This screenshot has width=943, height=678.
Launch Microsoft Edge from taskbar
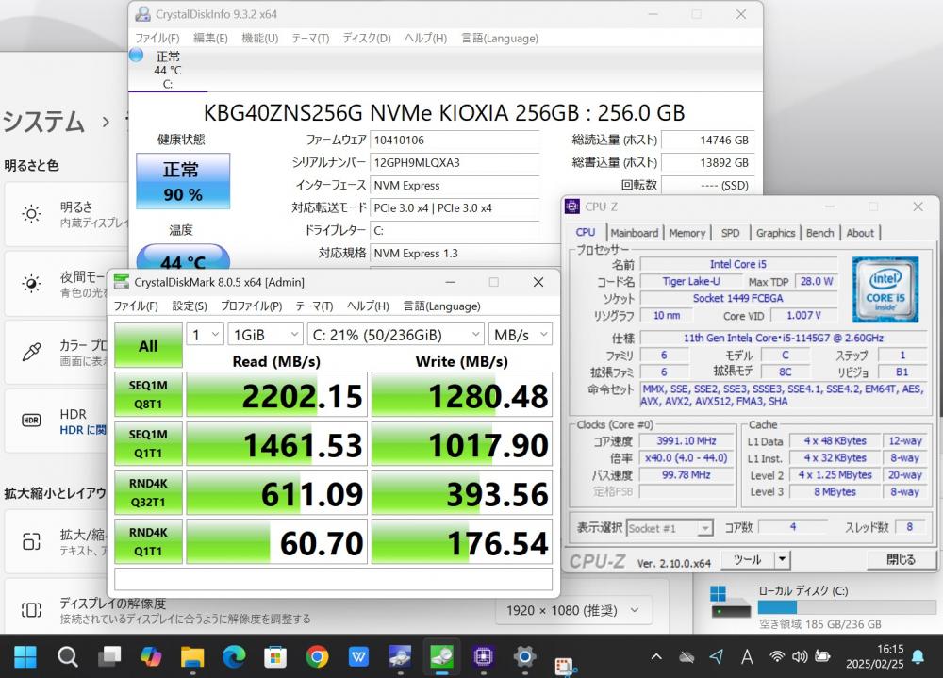(234, 656)
